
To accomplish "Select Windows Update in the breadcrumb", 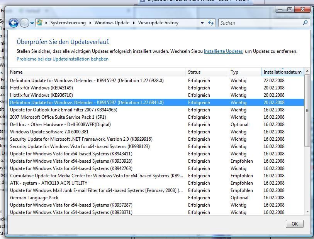I will coord(112,23).
